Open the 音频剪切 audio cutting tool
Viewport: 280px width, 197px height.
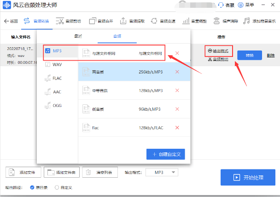click(x=69, y=21)
